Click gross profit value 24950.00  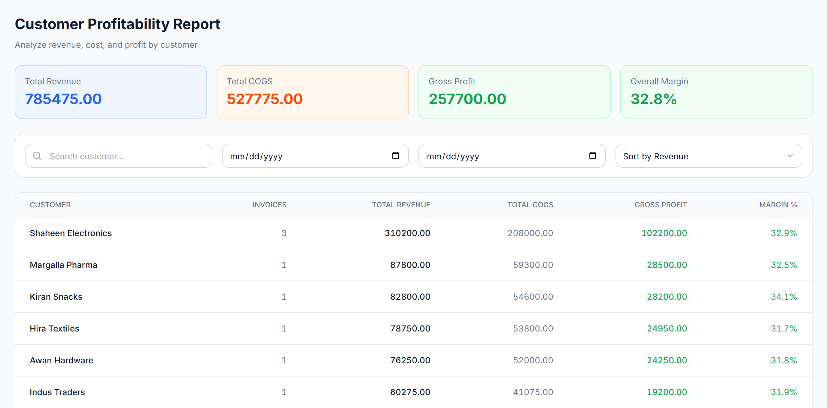pos(667,328)
